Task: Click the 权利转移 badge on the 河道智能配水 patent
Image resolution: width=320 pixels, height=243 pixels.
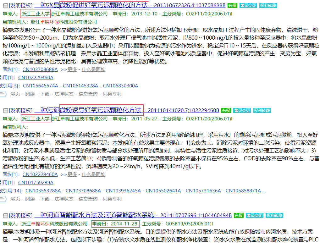Action: click(x=274, y=215)
